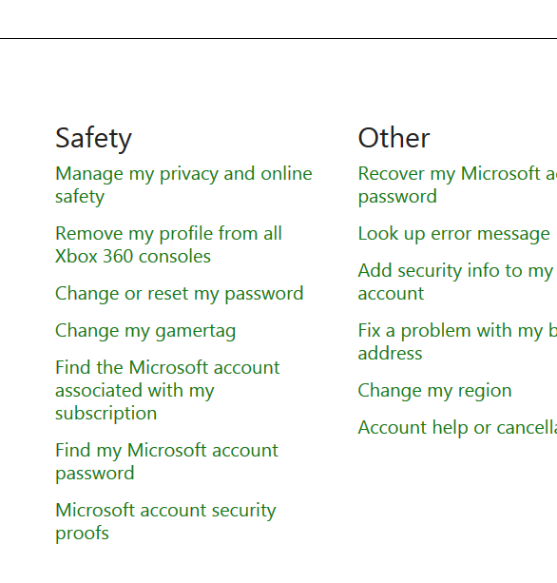
Task: Open the 'Change my gamertag' link
Action: (145, 331)
